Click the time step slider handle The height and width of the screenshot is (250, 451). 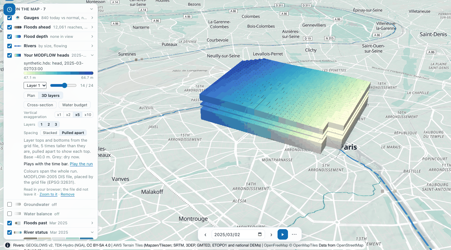pos(65,85)
